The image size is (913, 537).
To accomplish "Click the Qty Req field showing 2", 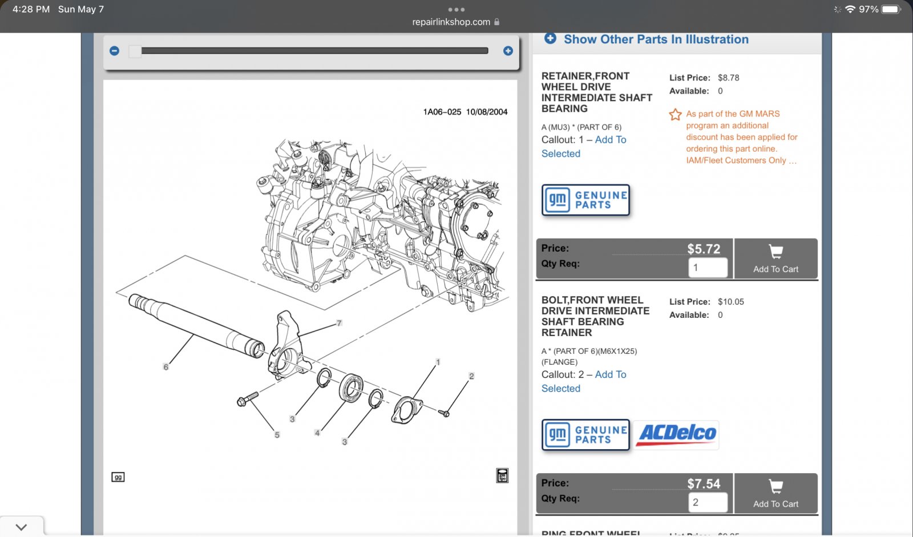I will pyautogui.click(x=708, y=502).
